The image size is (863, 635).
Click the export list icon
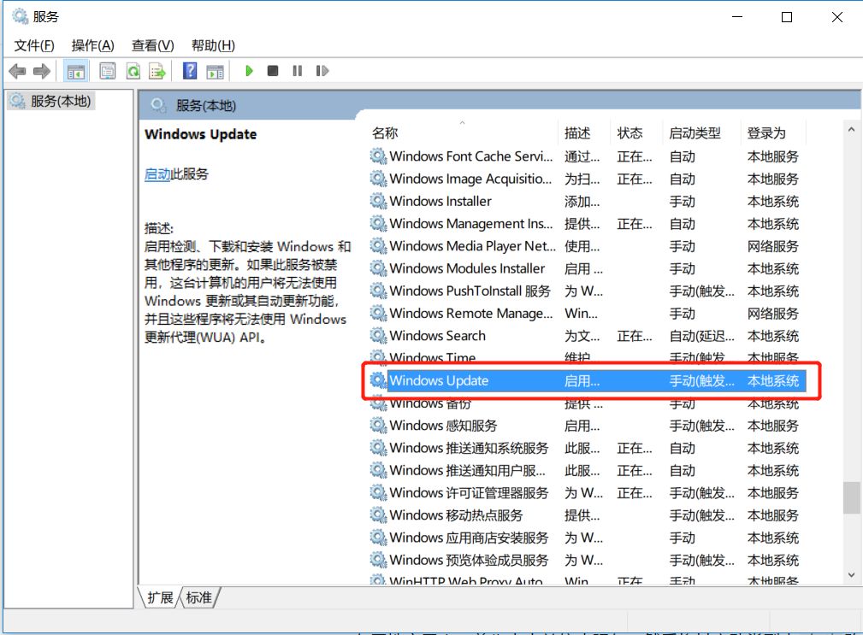(x=156, y=71)
